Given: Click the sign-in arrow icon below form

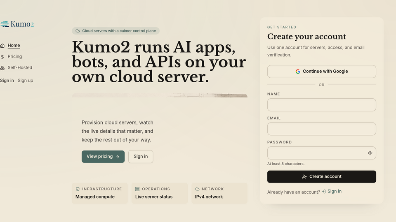Looking at the screenshot, I should pos(323,192).
